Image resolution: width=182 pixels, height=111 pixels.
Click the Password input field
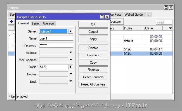pos(56,45)
